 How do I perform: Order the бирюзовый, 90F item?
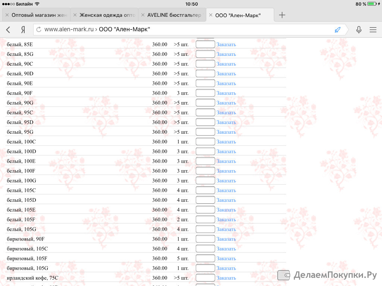(x=226, y=239)
